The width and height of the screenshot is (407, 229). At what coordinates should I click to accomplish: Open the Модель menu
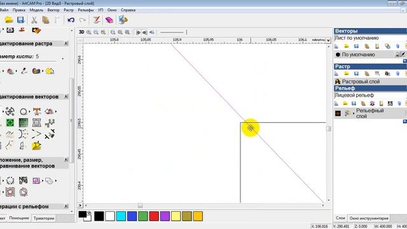[x=36, y=10]
